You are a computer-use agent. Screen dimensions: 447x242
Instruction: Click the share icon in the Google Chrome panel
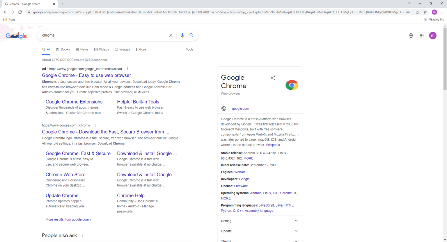(273, 78)
